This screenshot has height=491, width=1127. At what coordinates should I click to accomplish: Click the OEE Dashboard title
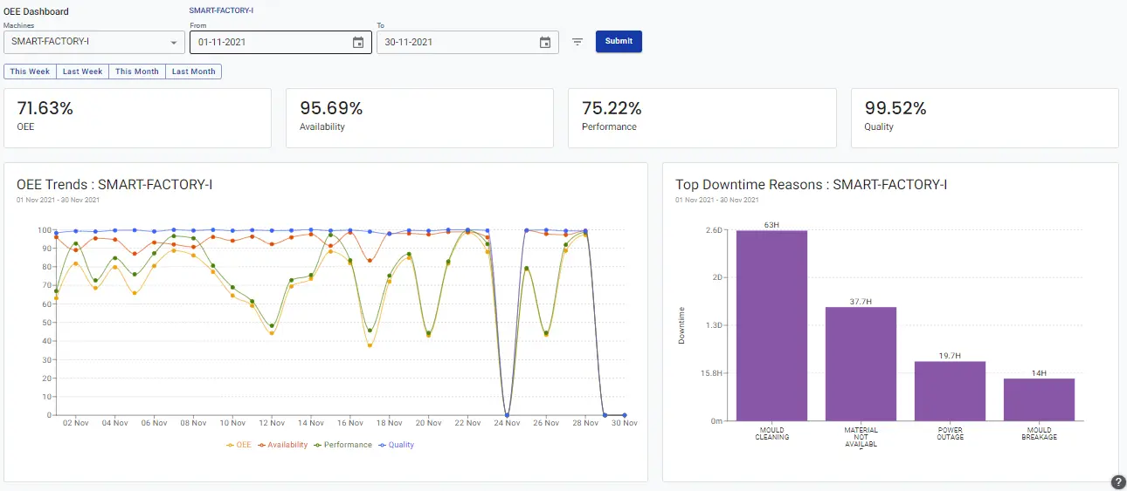click(37, 11)
